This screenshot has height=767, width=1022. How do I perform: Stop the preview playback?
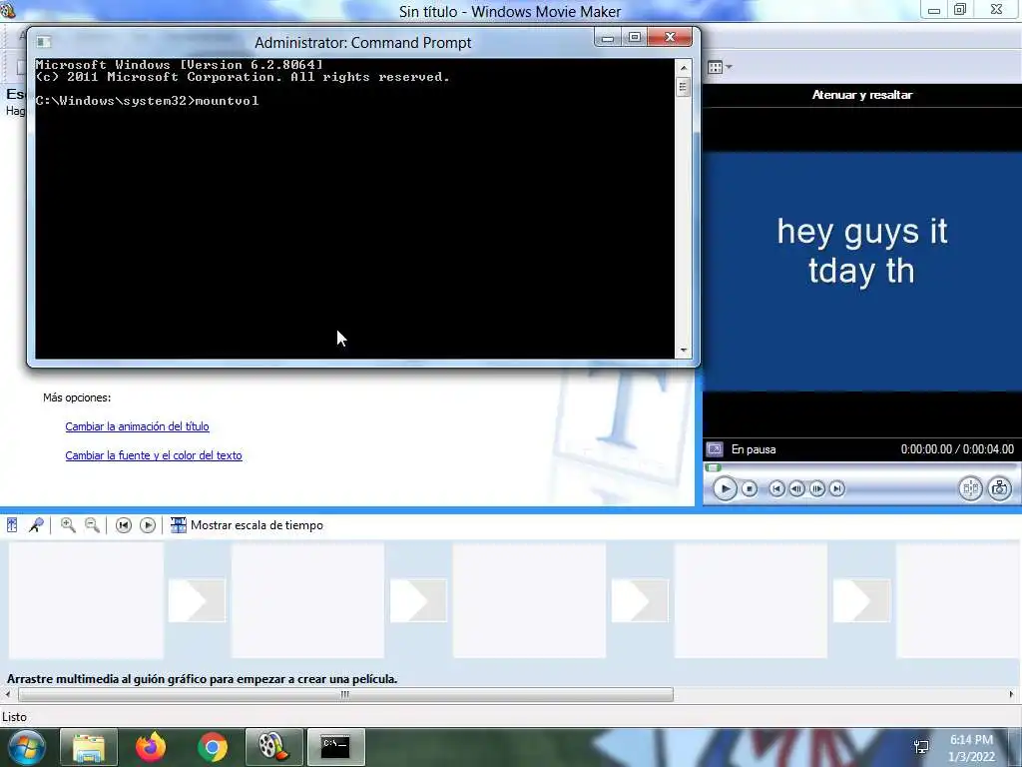coord(750,488)
